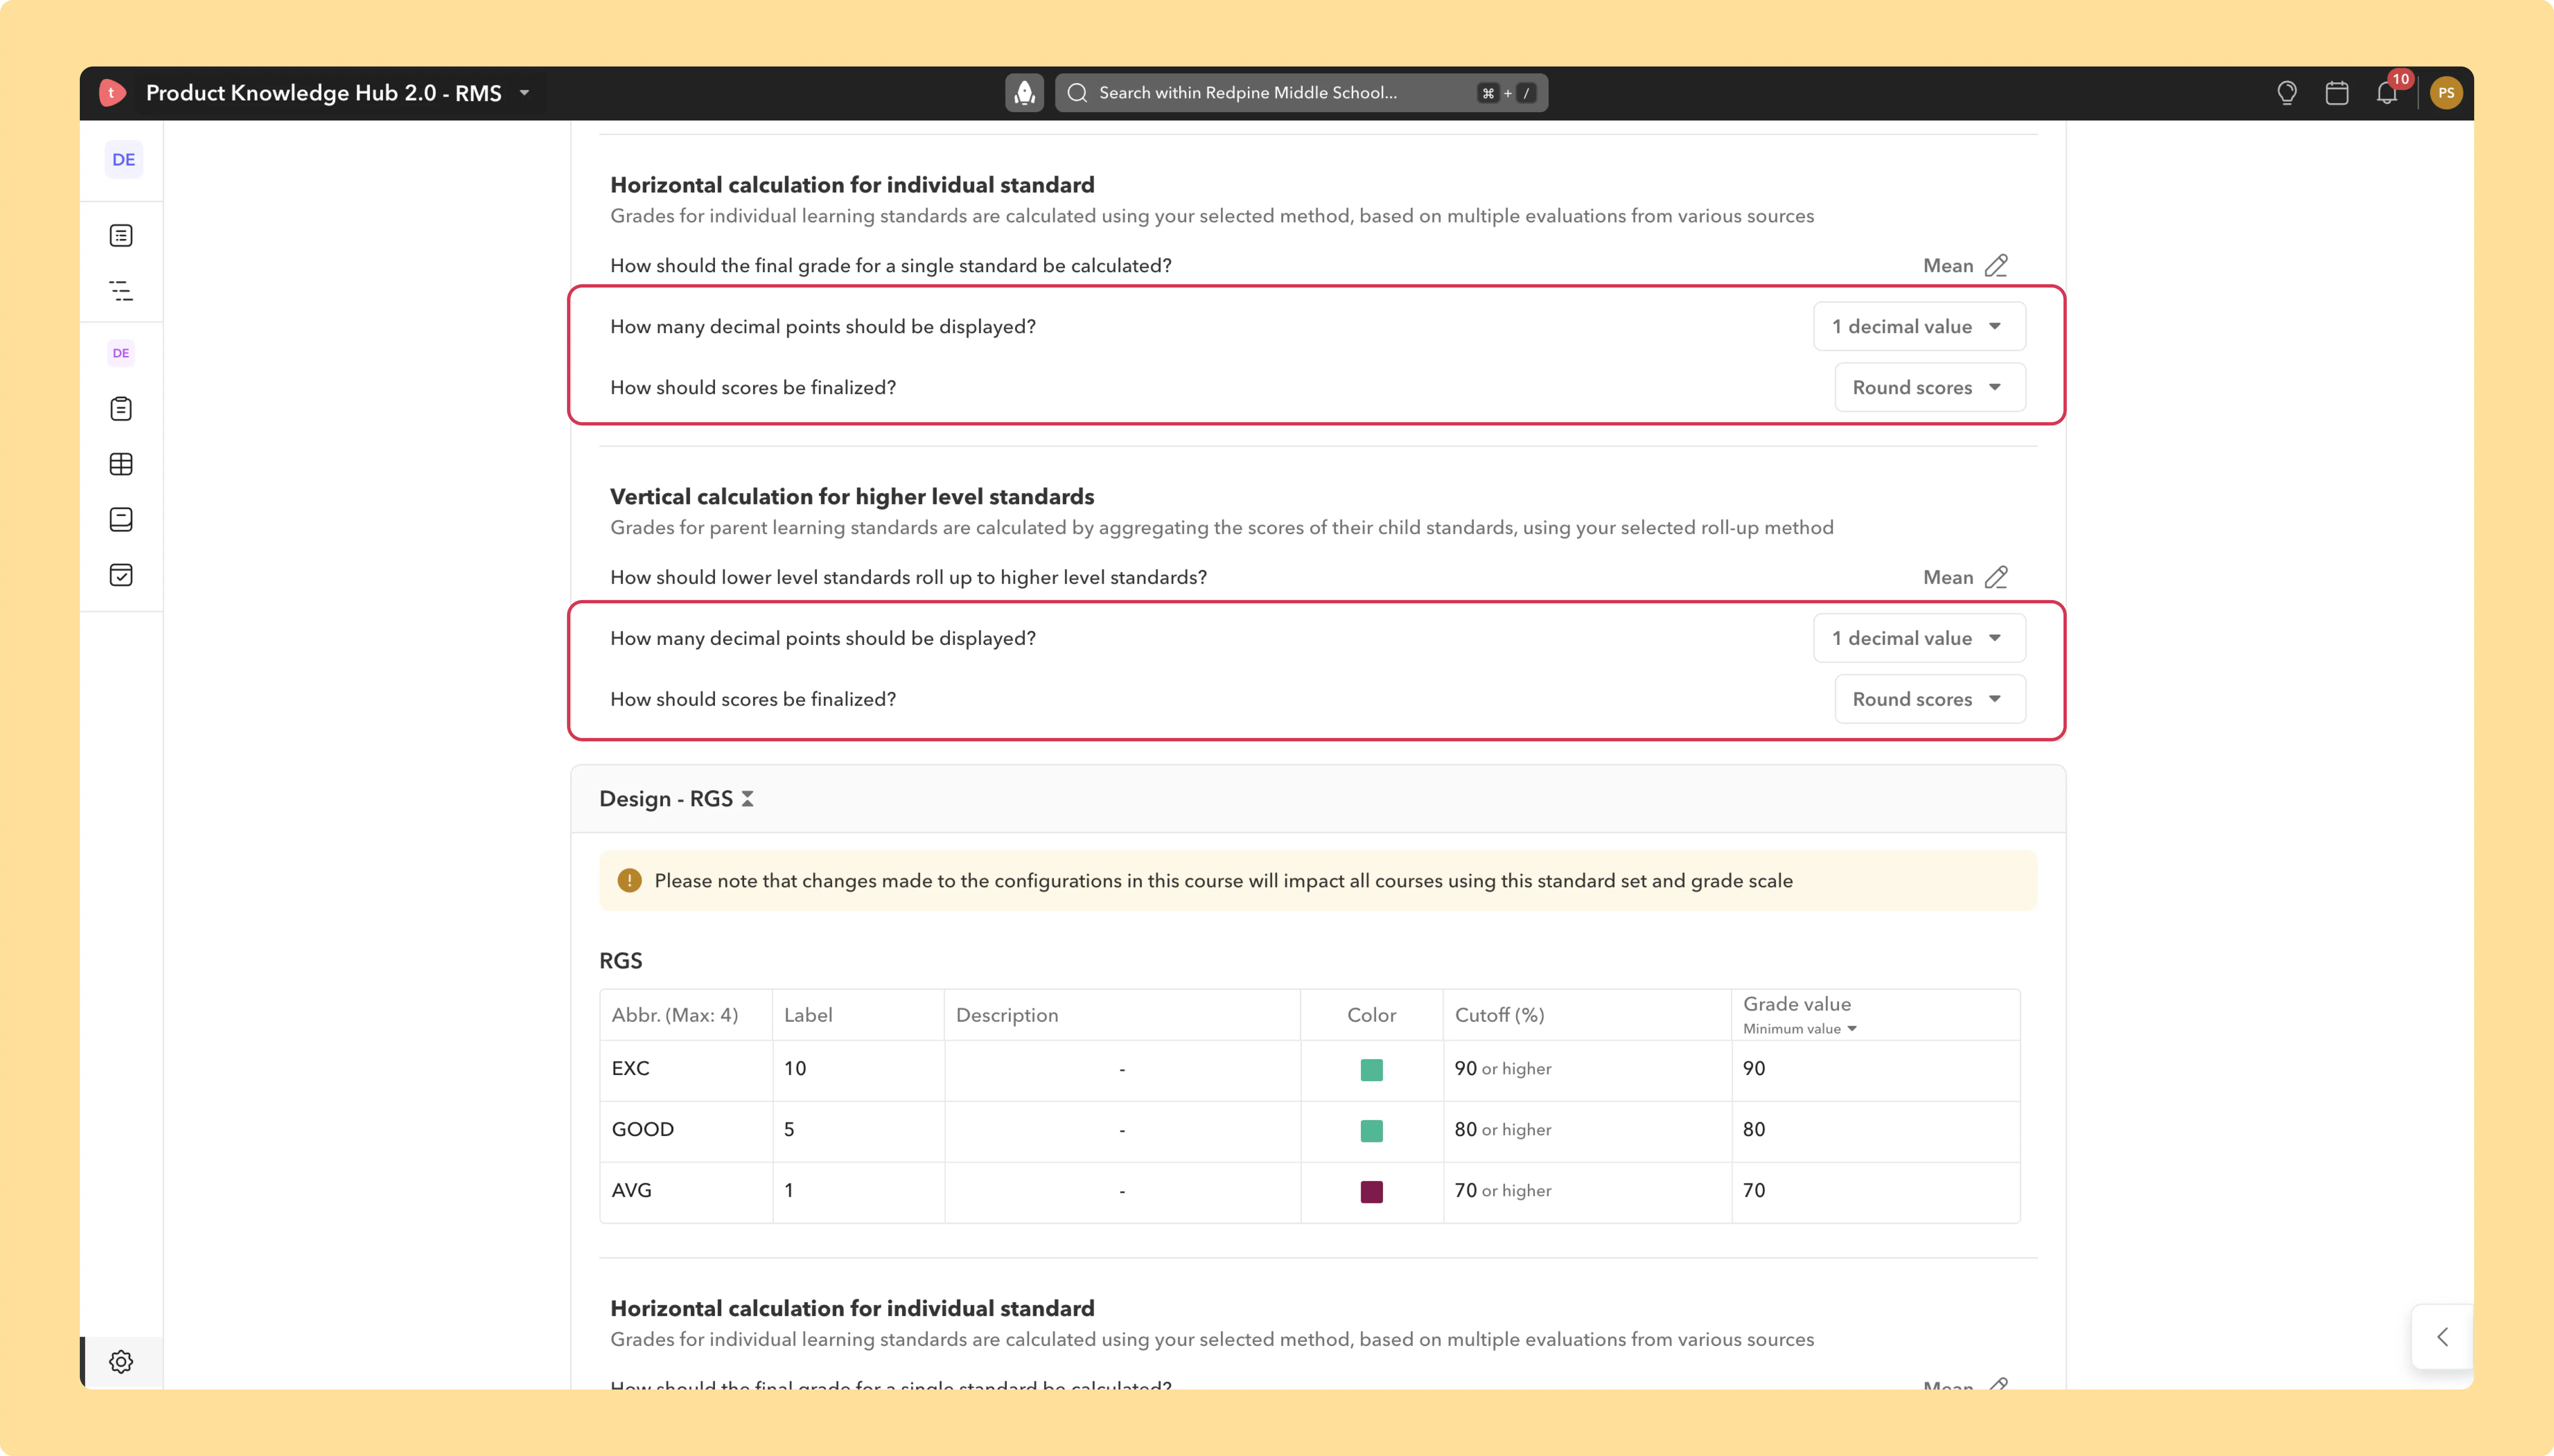This screenshot has width=2554, height=1456.
Task: Select the AVG row maroon color swatch
Action: (1371, 1192)
